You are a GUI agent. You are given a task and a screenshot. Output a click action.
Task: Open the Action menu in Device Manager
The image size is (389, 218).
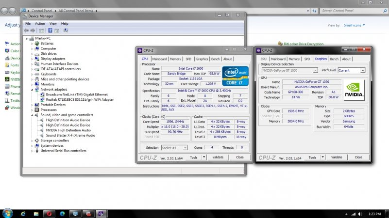(x=40, y=24)
